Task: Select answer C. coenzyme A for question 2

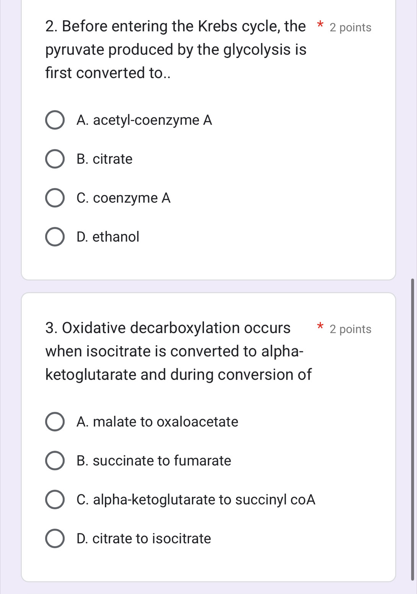Action: (x=55, y=198)
